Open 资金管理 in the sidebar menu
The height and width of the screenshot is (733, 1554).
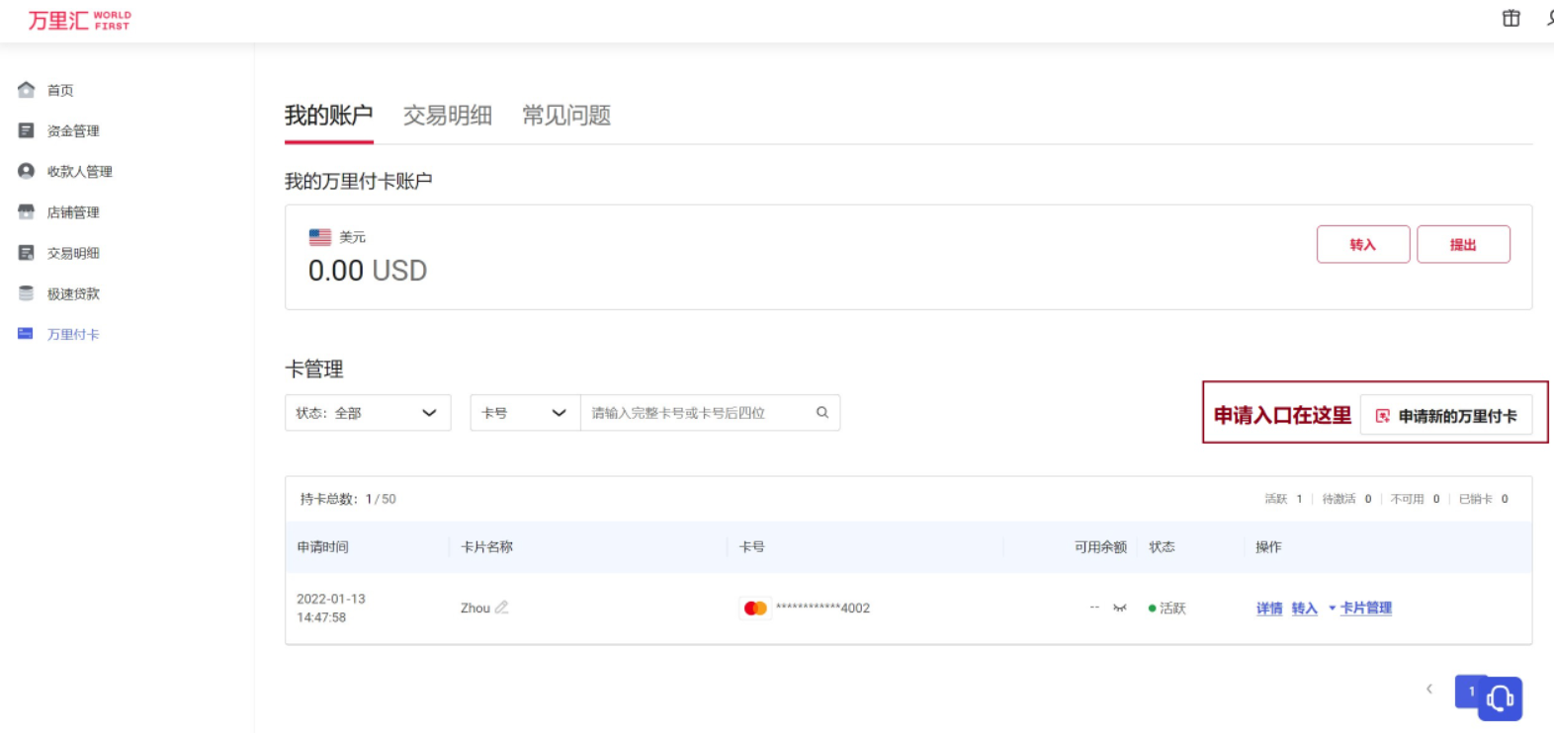pyautogui.click(x=73, y=130)
